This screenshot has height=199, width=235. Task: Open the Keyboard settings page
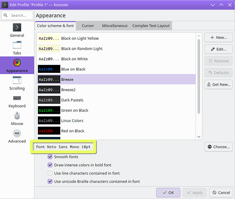(17, 101)
